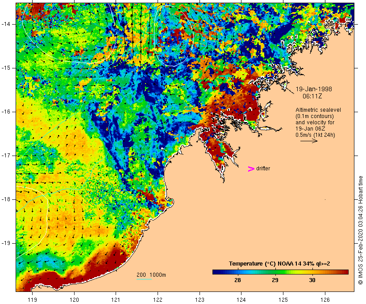This screenshot has height=304, width=366.
Task: Click the IMOS copyright timestamp text
Action: [x=360, y=230]
